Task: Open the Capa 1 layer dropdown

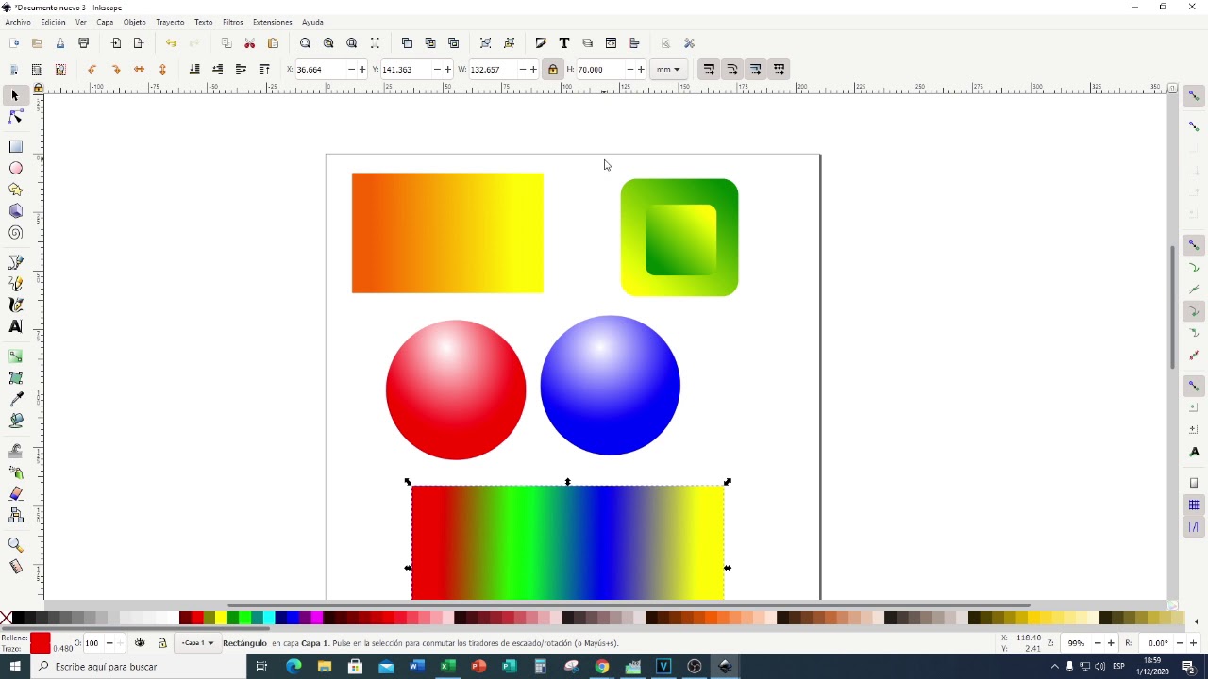Action: tap(197, 643)
